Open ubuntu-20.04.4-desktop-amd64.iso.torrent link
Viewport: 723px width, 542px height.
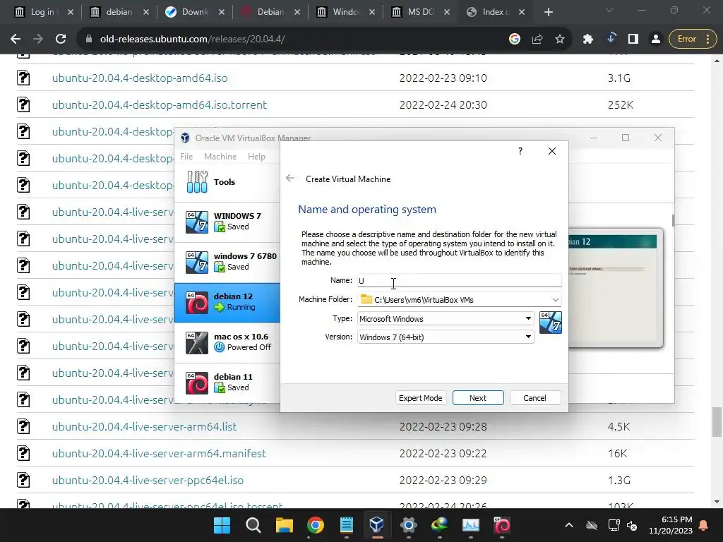point(160,104)
